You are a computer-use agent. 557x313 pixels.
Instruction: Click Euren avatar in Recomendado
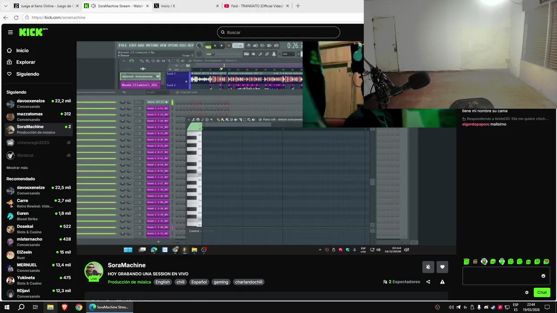10,216
